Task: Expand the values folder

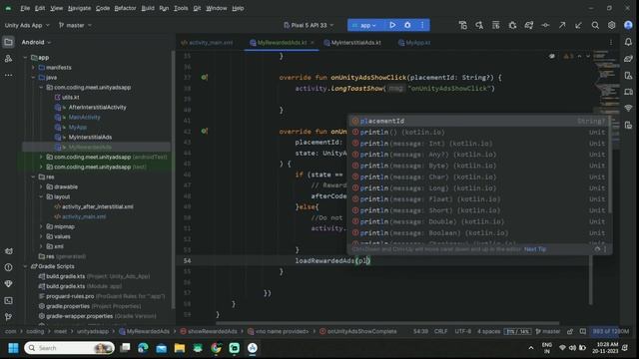Action: pyautogui.click(x=41, y=236)
